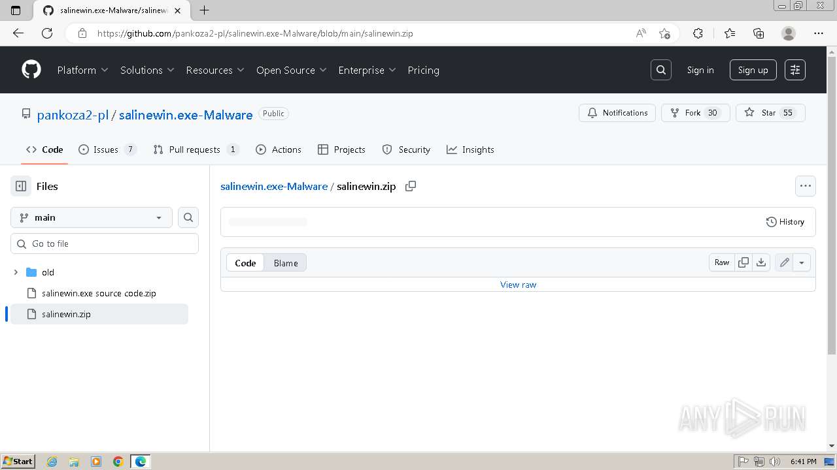The image size is (837, 470).
Task: Open Windows Explorer taskbar folder
Action: tap(74, 462)
